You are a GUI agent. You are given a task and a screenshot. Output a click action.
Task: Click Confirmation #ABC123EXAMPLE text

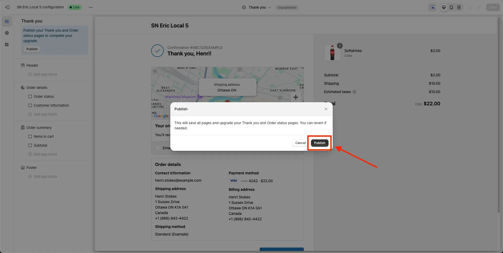point(195,48)
